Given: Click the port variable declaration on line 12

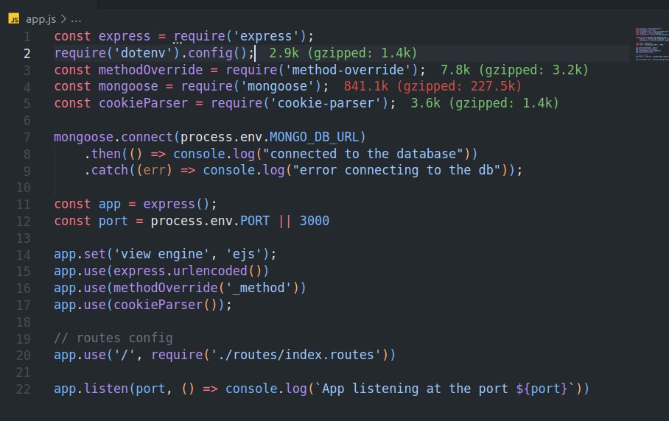Looking at the screenshot, I should point(113,221).
